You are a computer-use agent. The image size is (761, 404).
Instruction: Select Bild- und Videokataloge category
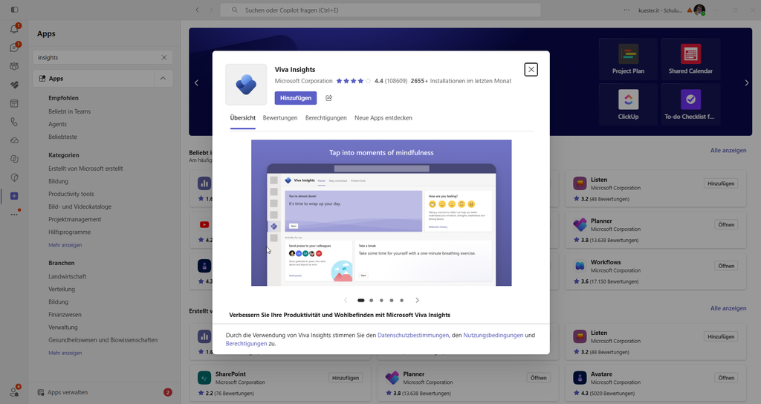80,206
